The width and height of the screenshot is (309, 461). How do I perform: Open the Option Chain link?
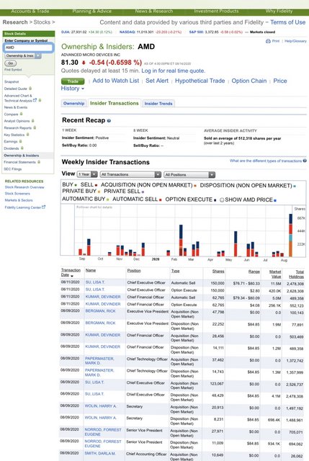(x=249, y=81)
